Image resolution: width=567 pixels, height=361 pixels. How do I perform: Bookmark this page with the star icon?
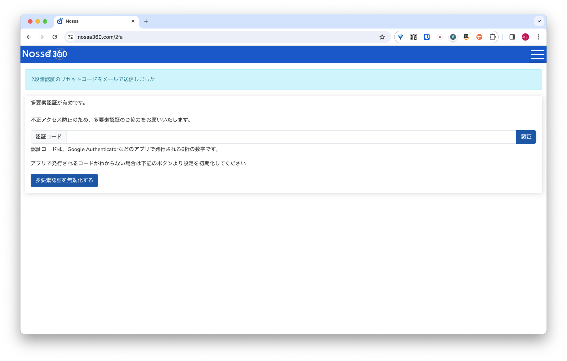click(382, 37)
